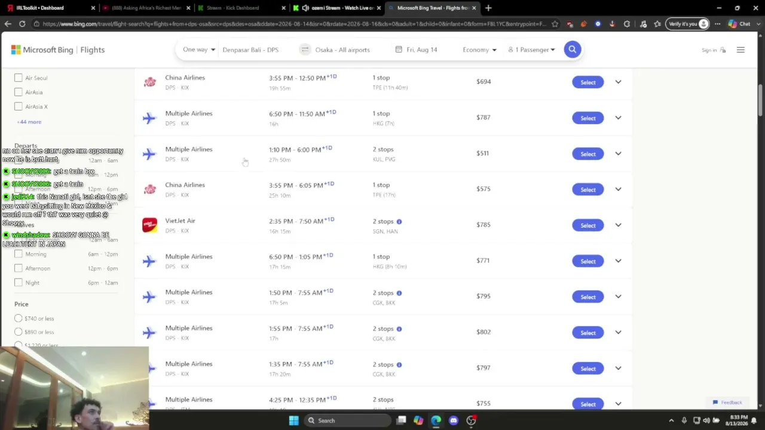
Task: Open the Feedback button
Action: [x=727, y=403]
